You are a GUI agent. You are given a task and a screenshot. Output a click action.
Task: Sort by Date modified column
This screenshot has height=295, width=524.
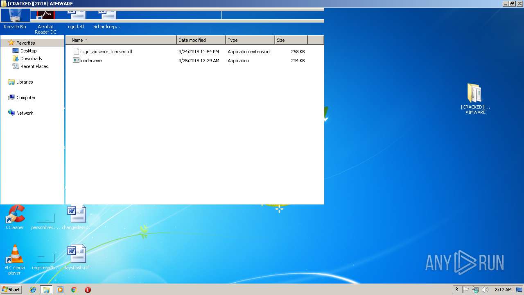coord(201,40)
